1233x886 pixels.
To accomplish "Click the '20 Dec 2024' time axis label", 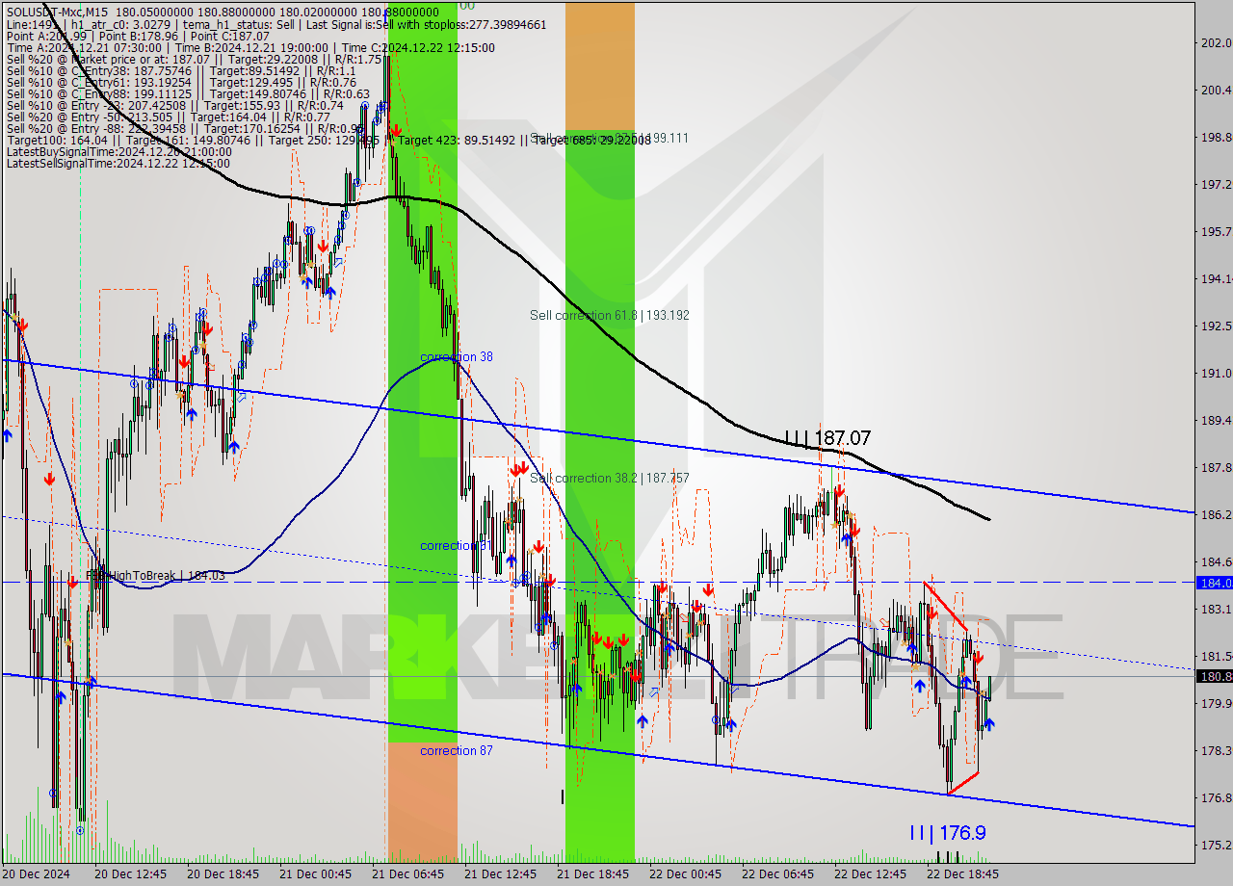I will click(36, 874).
